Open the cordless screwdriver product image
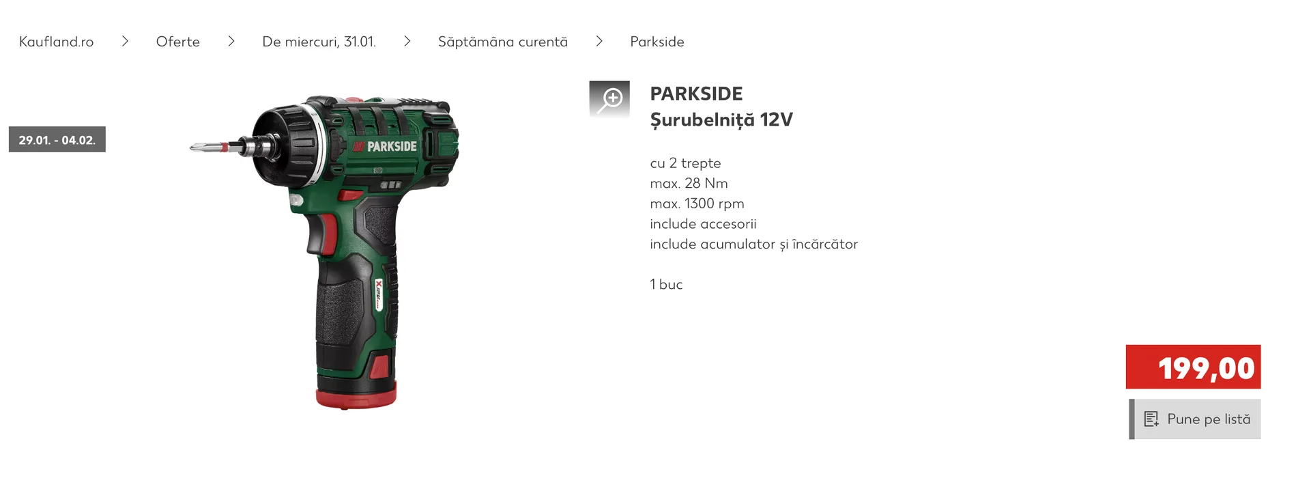The image size is (1311, 478). coord(325,252)
